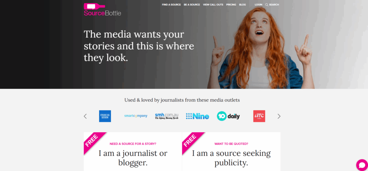Image resolution: width=368 pixels, height=171 pixels.
Task: Open Find a Source menu
Action: pyautogui.click(x=171, y=5)
